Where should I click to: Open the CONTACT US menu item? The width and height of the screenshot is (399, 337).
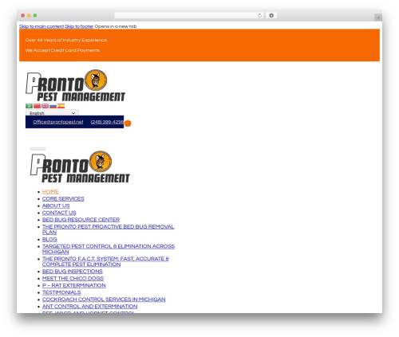click(x=59, y=213)
